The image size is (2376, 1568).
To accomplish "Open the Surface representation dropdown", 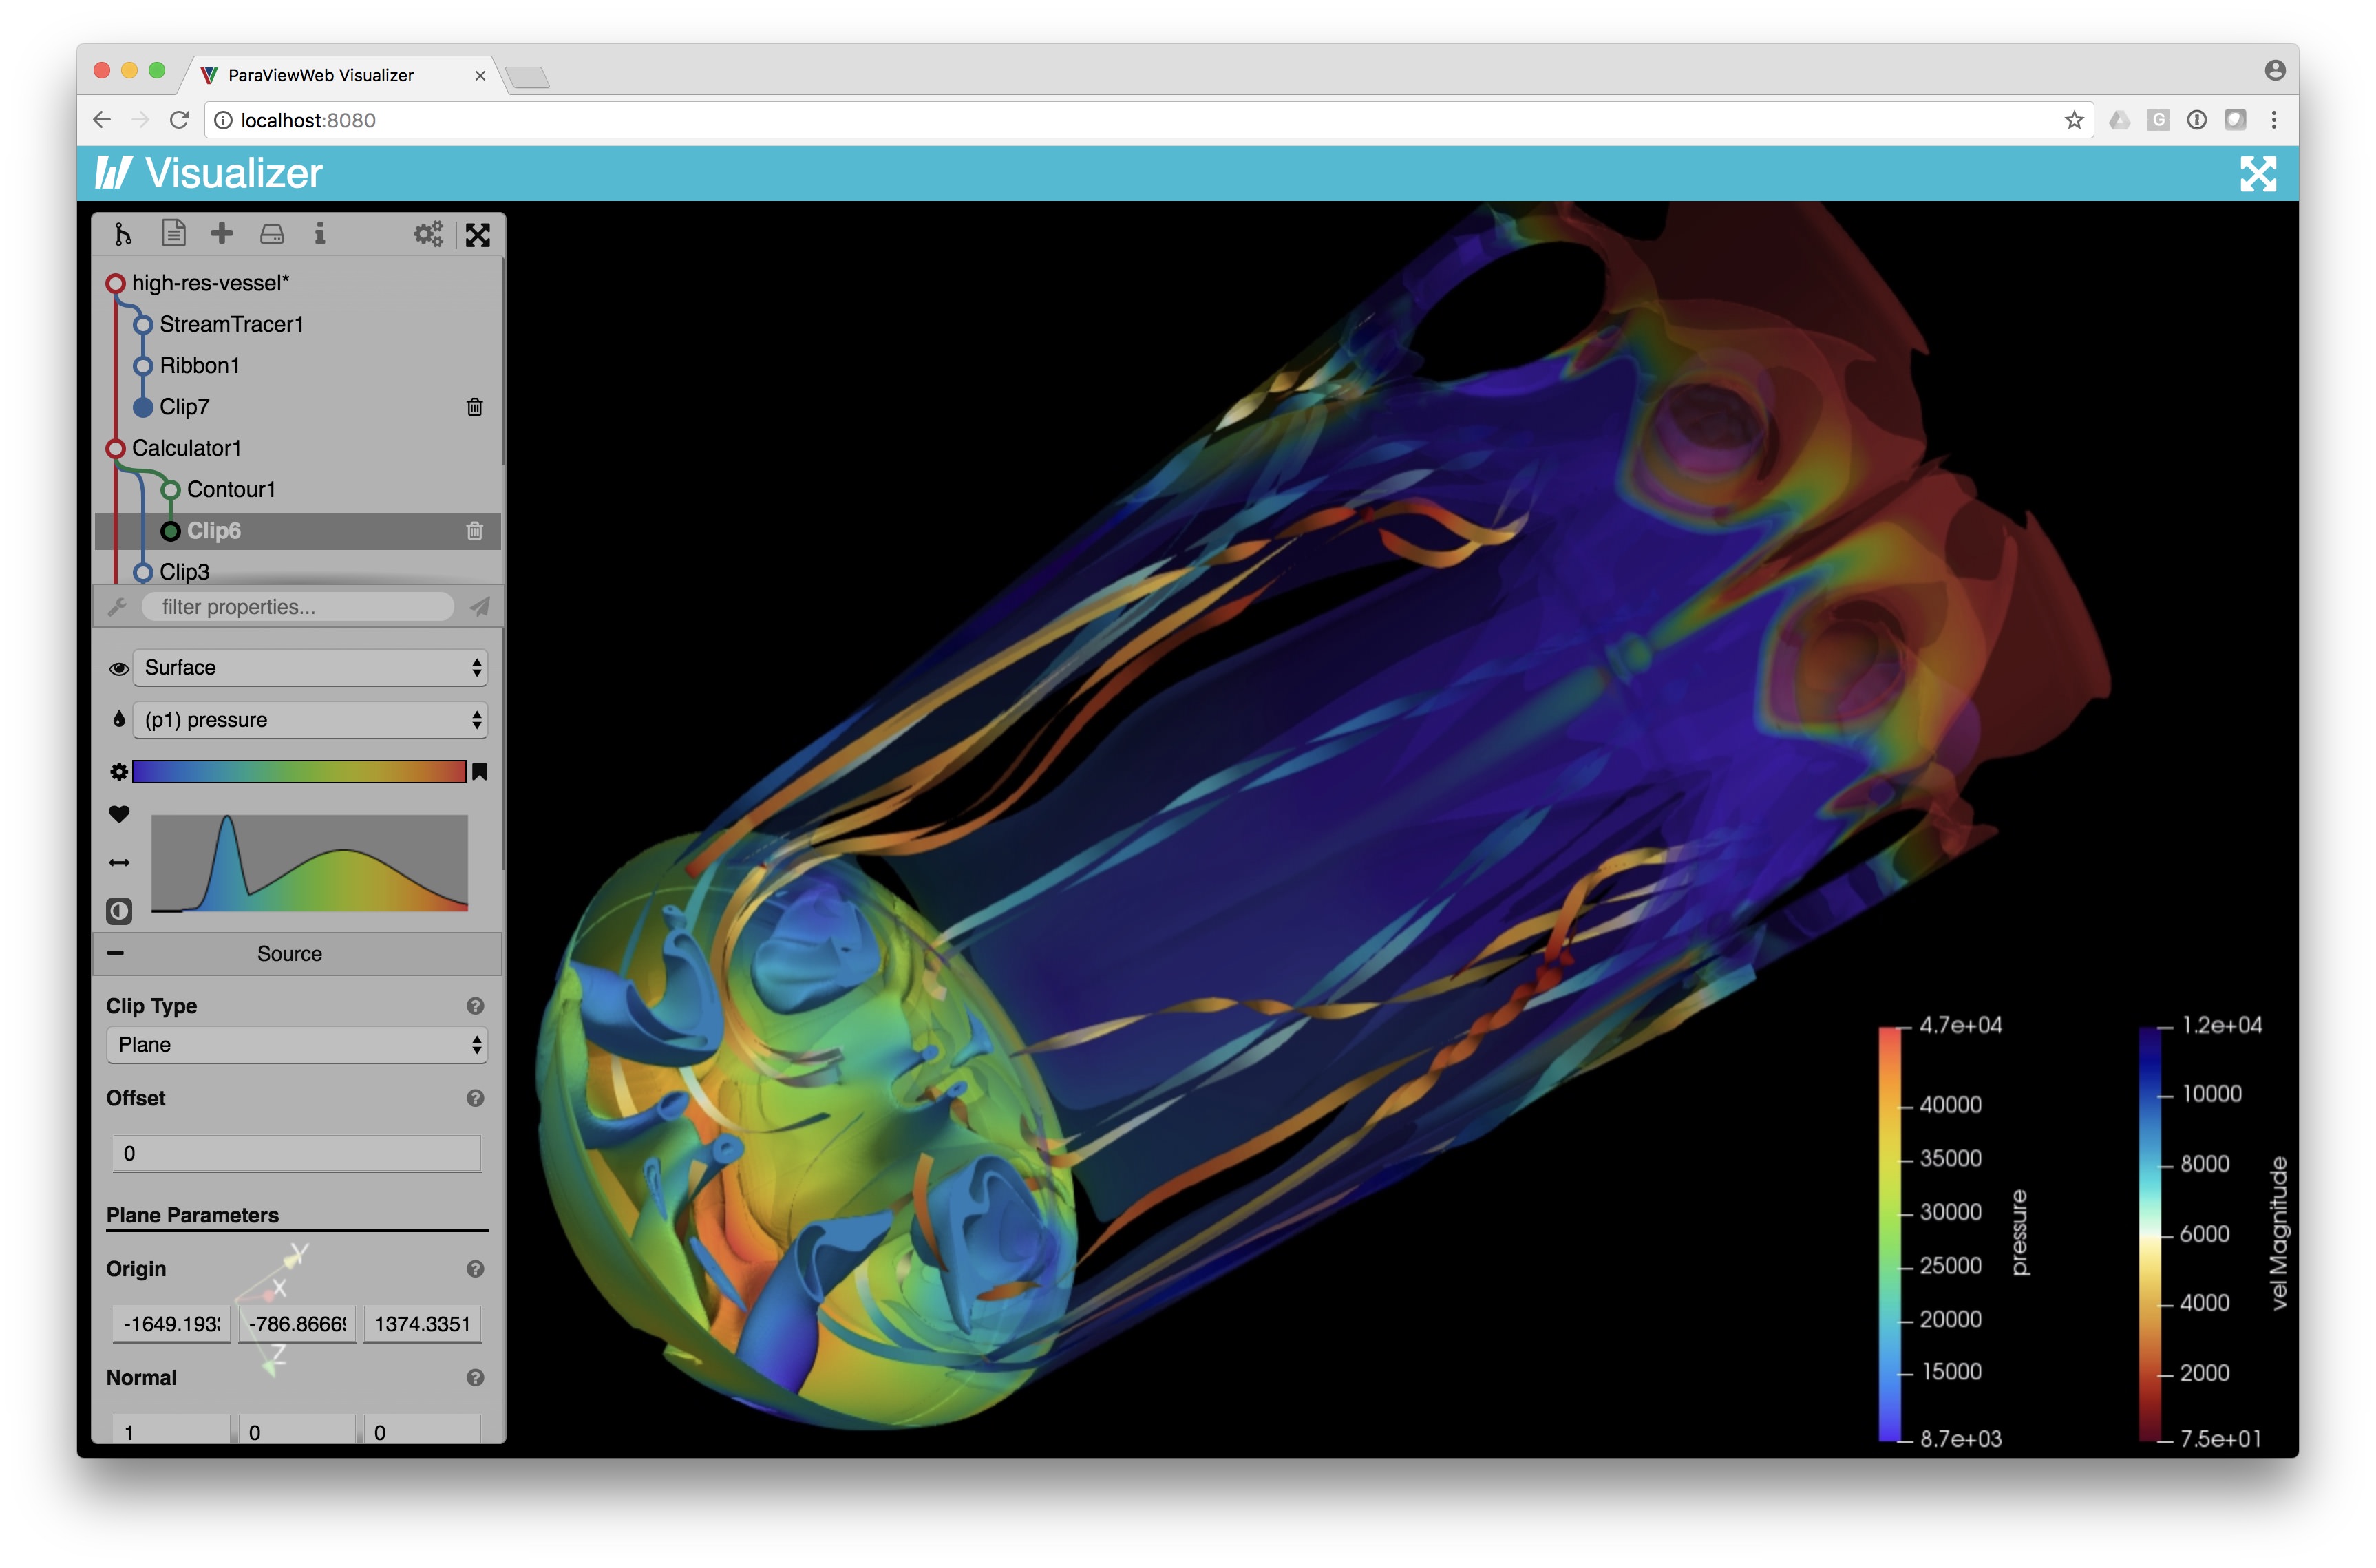I will tap(310, 667).
